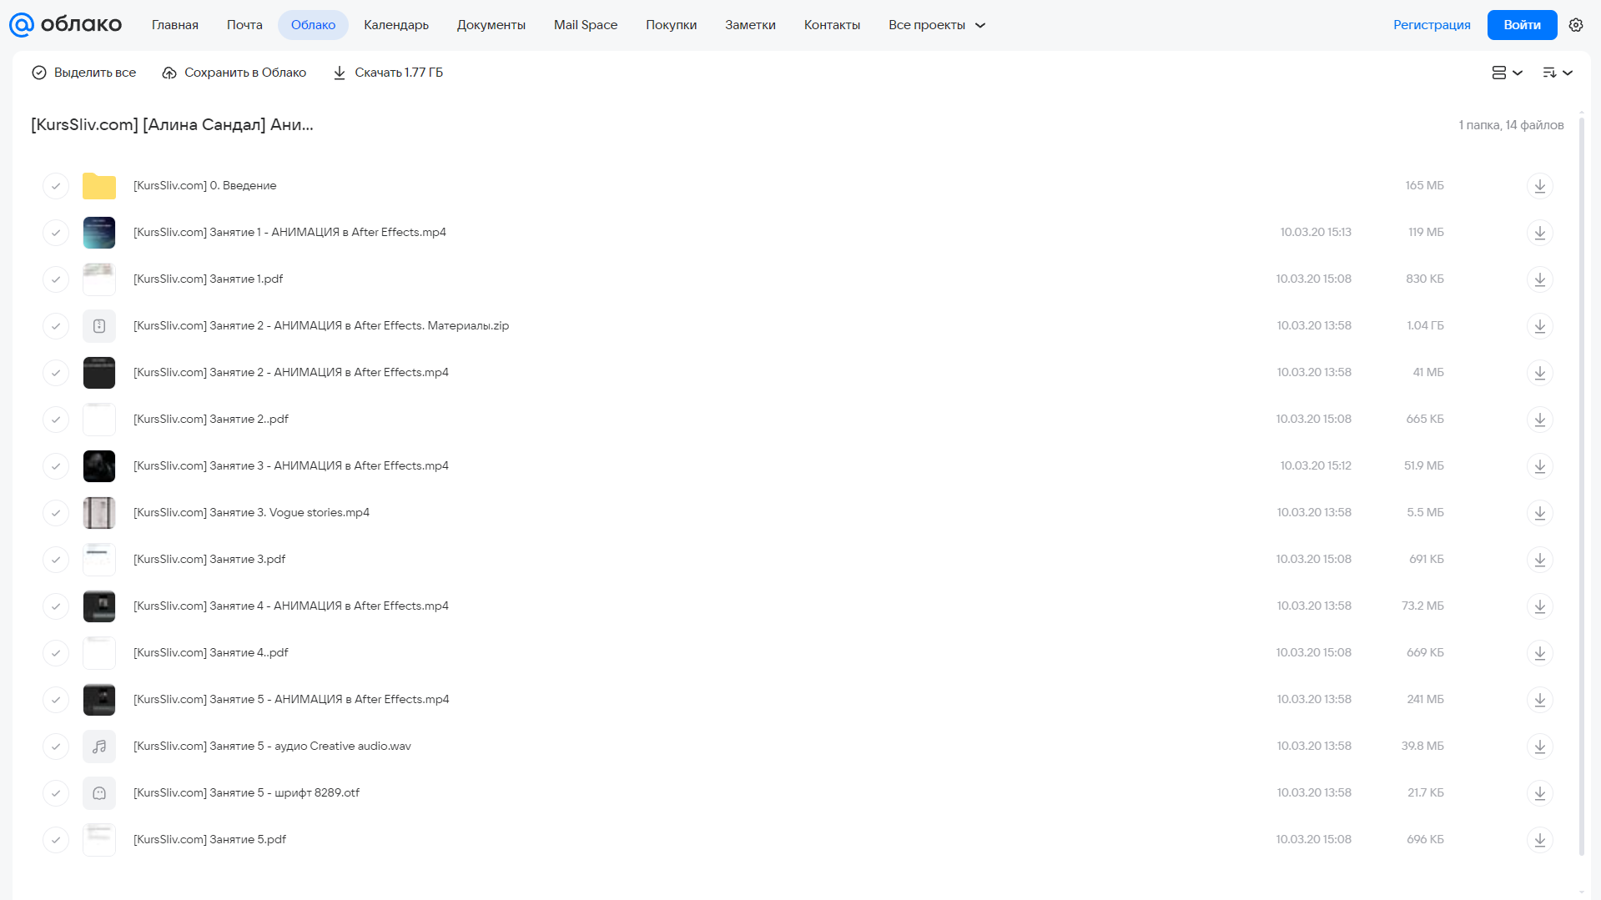Open Занятие 3 АНИМАЦИЯ video thumbnail
This screenshot has width=1601, height=900.
click(99, 466)
